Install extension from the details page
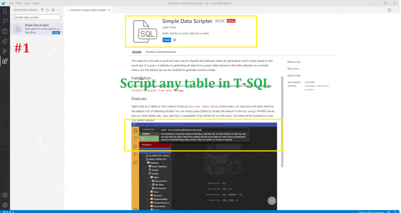The width and height of the screenshot is (401, 213). 167,40
